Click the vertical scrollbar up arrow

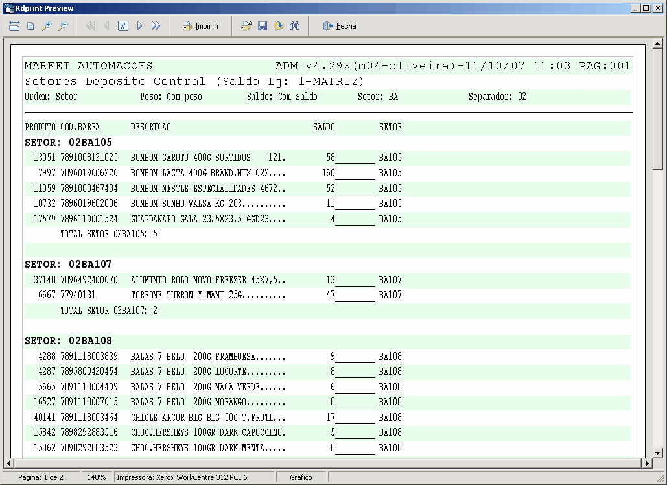click(657, 44)
